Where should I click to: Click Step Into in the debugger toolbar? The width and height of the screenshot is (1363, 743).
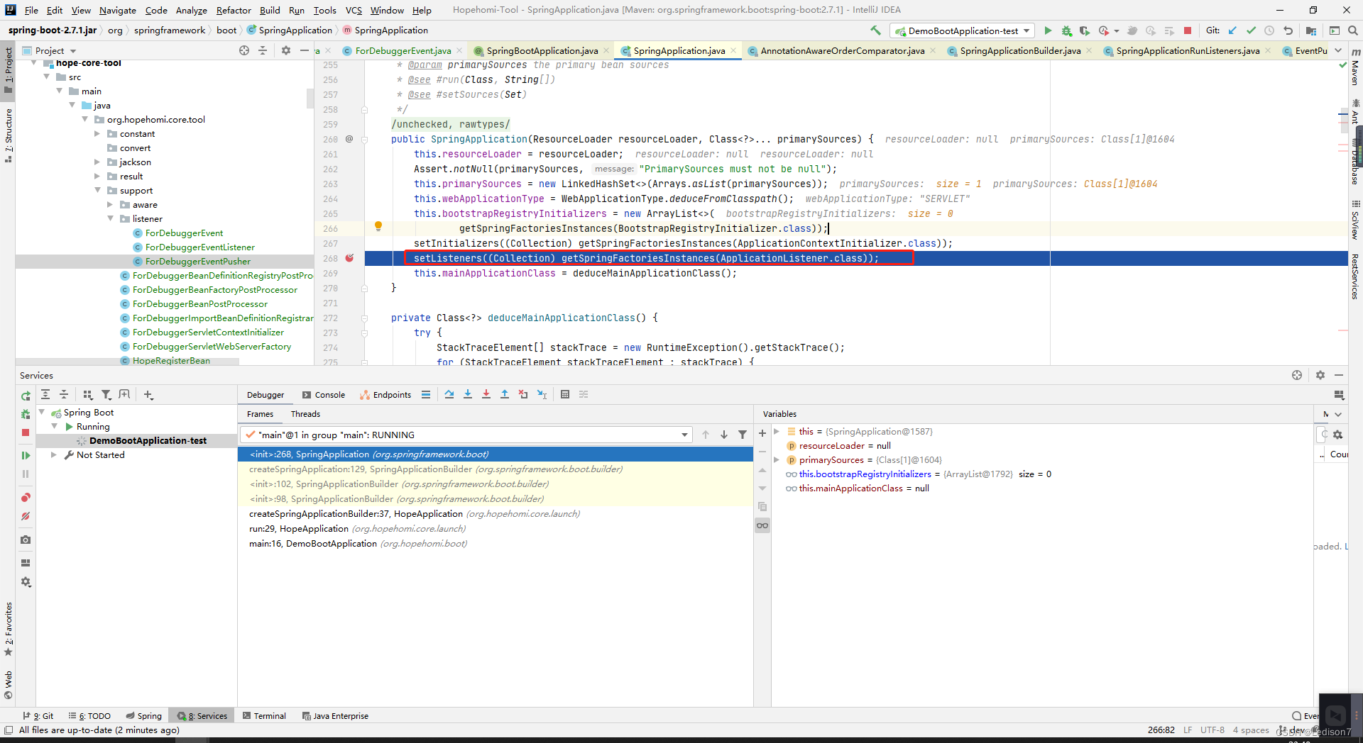tap(468, 394)
